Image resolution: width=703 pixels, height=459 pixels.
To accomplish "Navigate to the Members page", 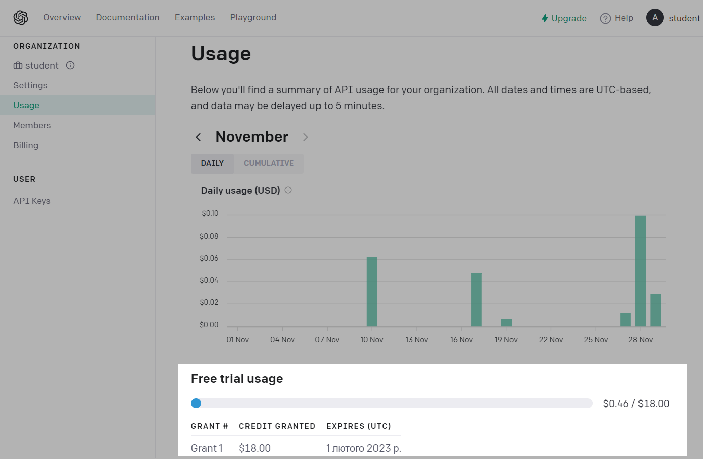I will coord(32,125).
